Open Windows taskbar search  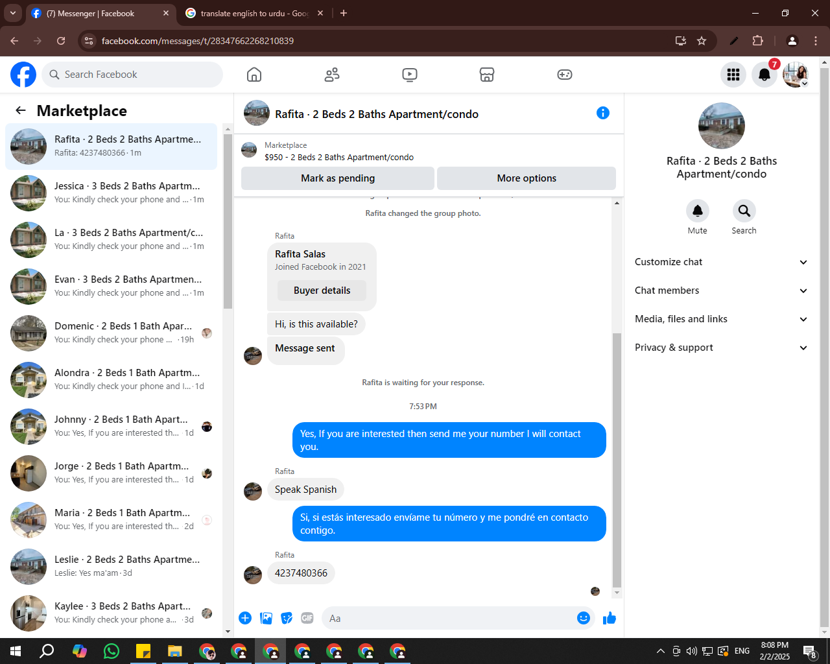[x=47, y=651]
